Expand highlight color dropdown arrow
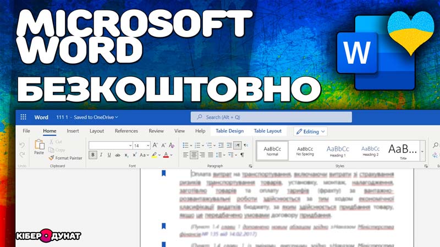The image size is (440, 247). point(159,155)
